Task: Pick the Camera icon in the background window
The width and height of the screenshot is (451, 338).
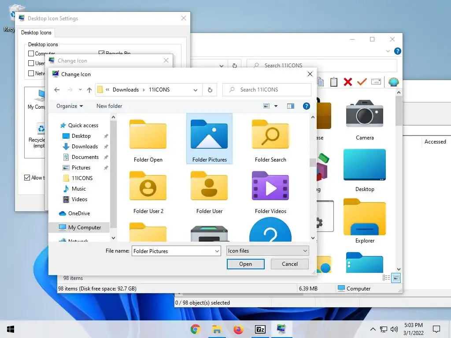Action: (x=364, y=120)
